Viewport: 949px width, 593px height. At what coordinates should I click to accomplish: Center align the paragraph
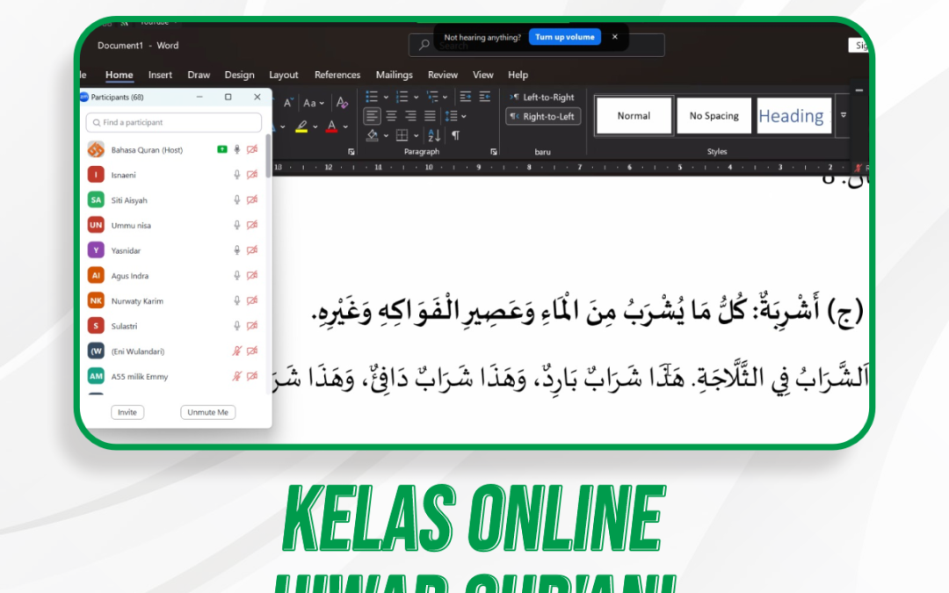(392, 116)
